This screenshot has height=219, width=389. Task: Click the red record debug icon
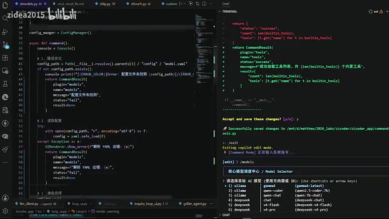click(191, 4)
